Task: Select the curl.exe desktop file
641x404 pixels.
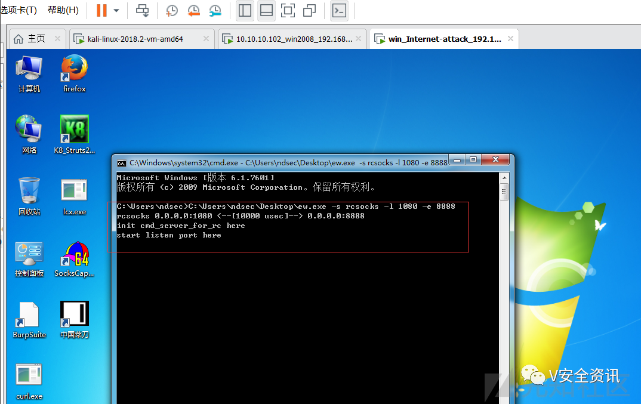Action: [29, 381]
